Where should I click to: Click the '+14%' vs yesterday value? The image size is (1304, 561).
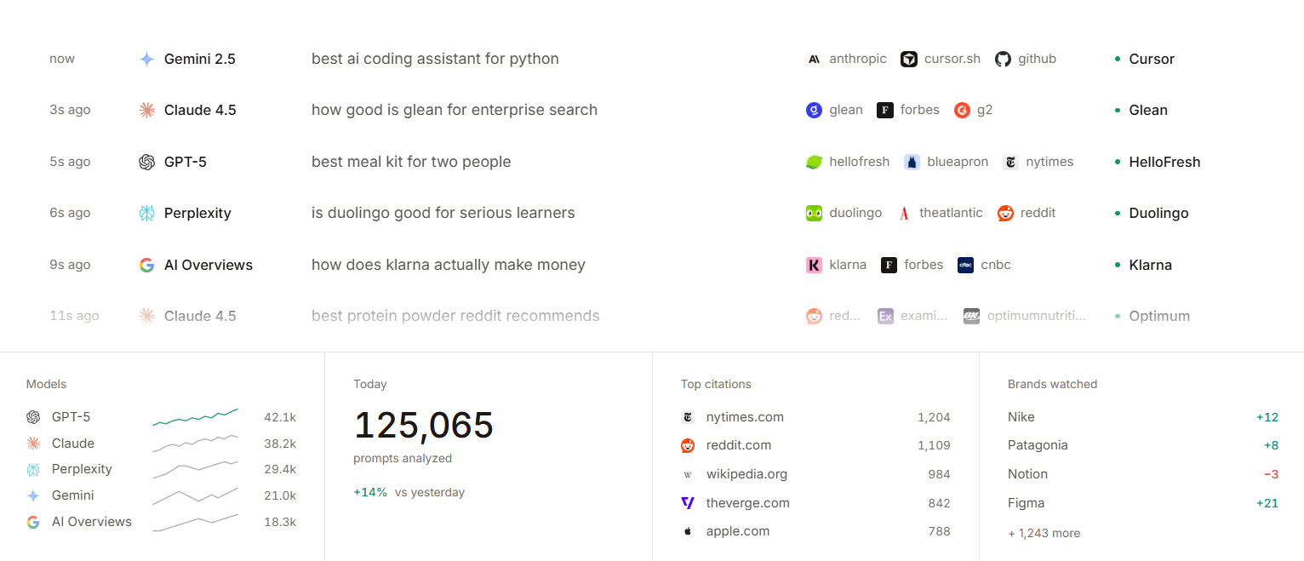click(x=370, y=492)
